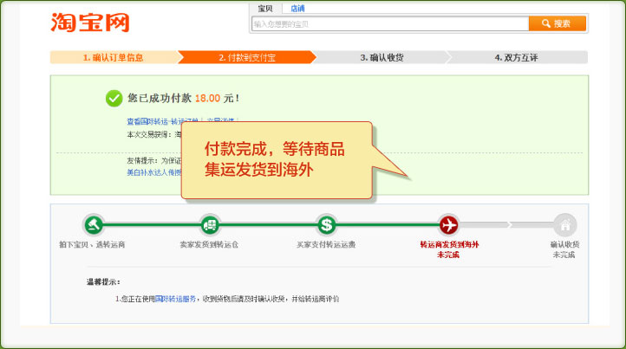This screenshot has height=349, width=626.
Task: Select step 1 确认订单信息
Action: [x=114, y=57]
